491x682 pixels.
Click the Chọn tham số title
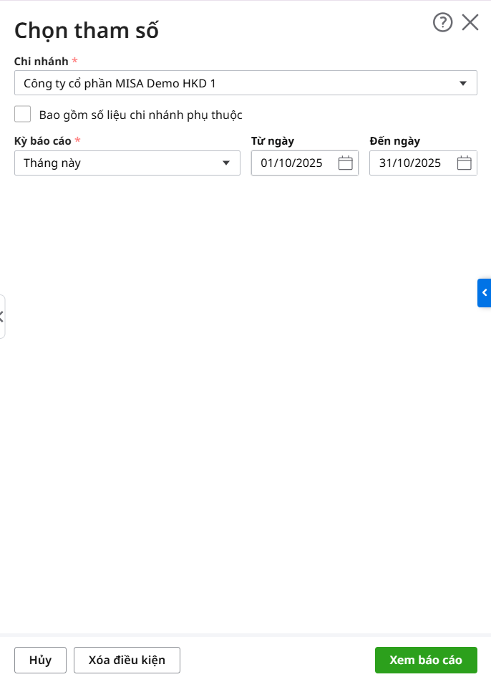point(87,31)
